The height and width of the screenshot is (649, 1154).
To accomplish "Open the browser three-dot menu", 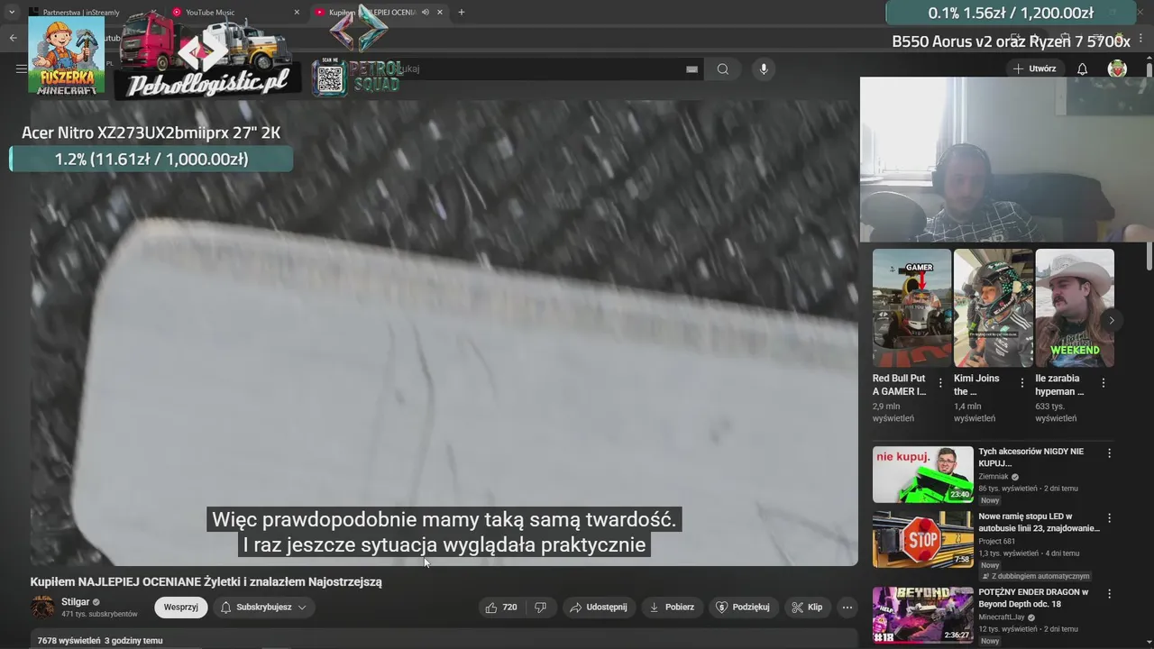I will point(1140,38).
